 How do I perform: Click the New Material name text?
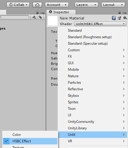pyautogui.click(x=72, y=18)
